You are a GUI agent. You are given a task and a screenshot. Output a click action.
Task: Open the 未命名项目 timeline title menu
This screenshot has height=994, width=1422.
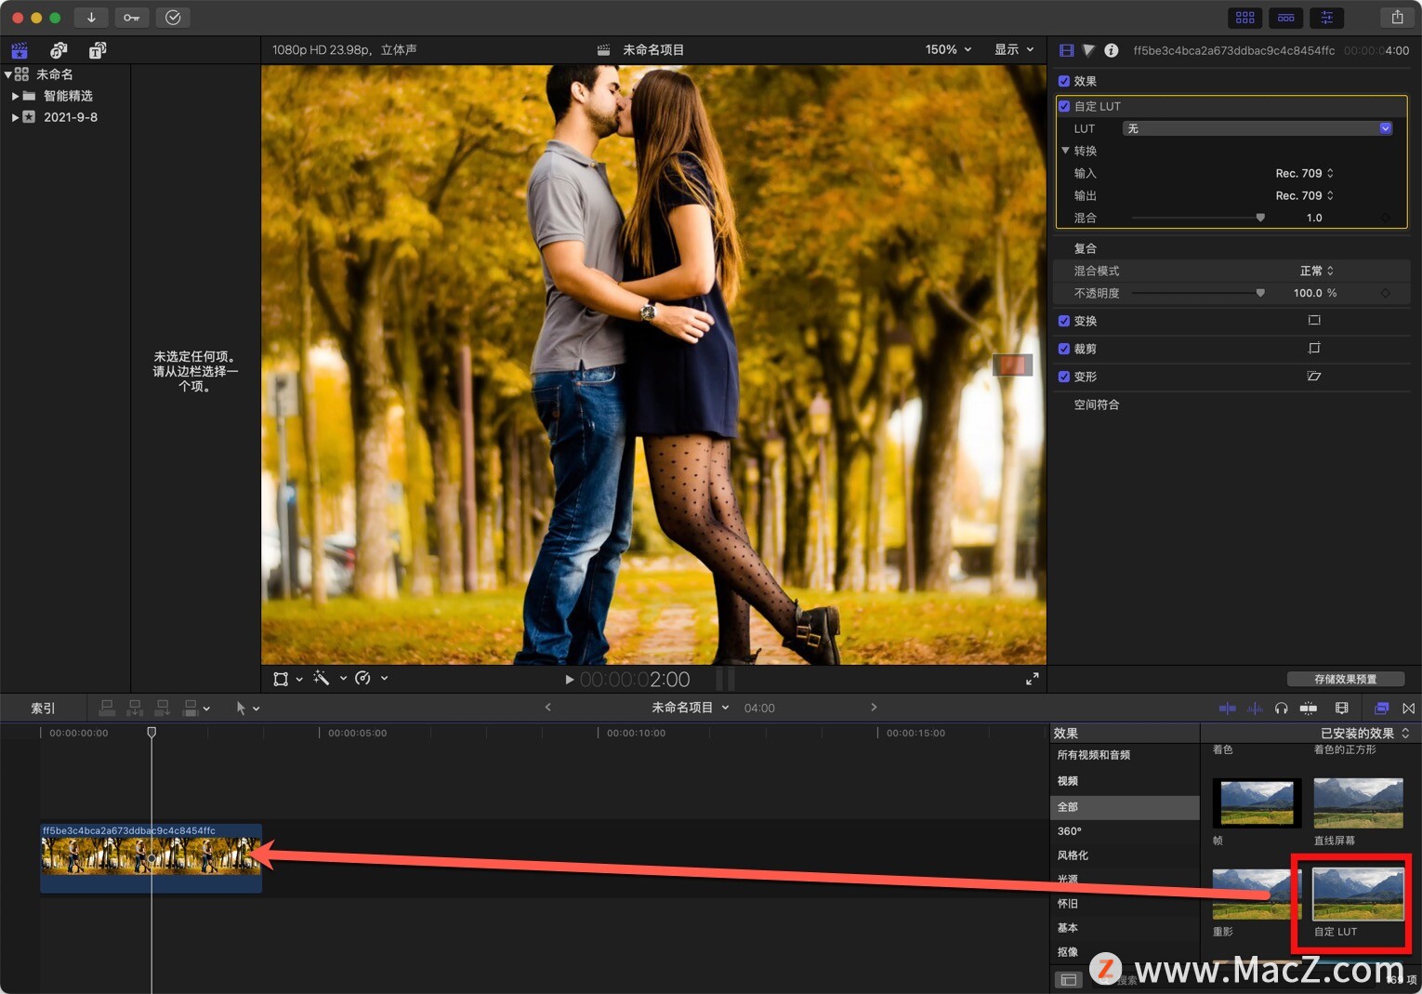690,708
